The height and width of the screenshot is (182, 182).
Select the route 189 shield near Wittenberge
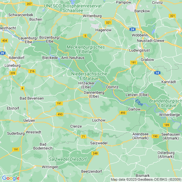(167, 125)
